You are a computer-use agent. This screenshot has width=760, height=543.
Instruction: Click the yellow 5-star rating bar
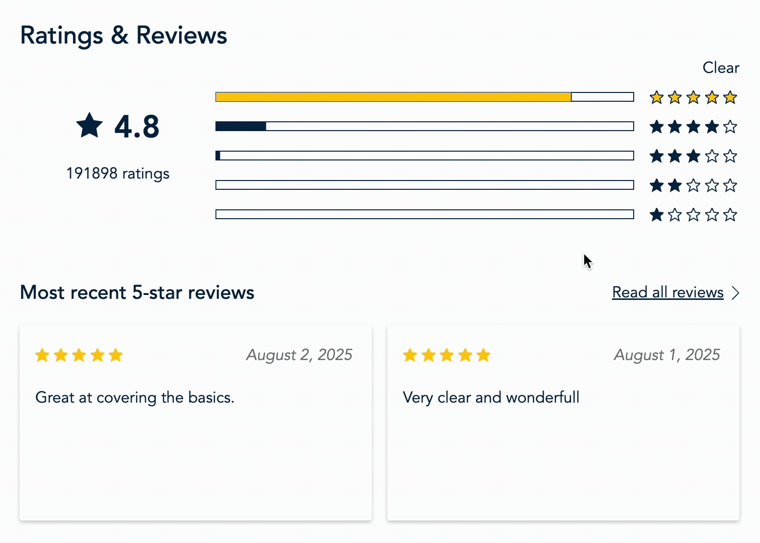click(425, 97)
